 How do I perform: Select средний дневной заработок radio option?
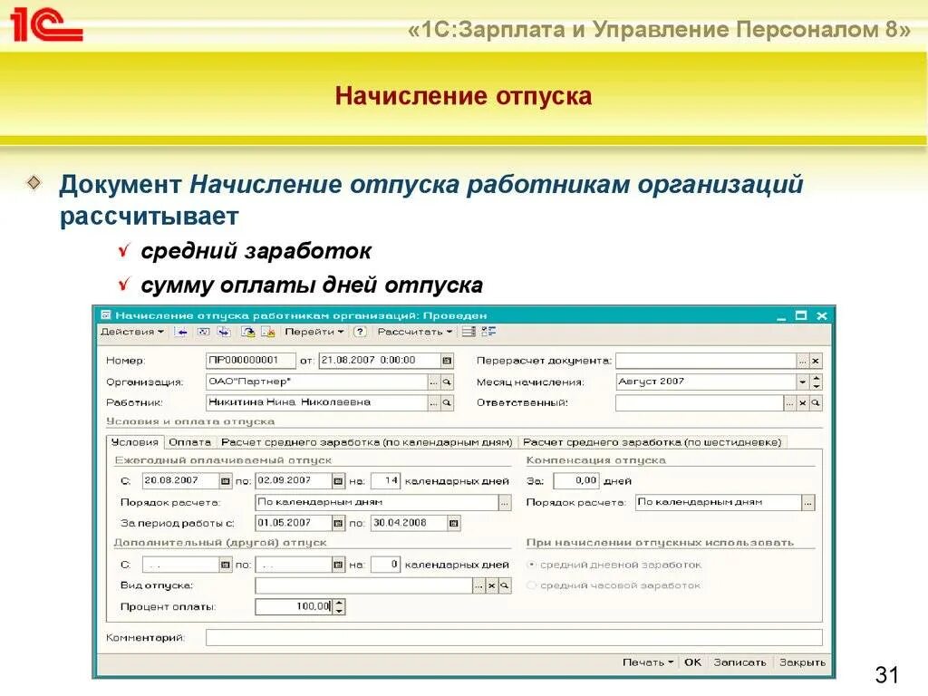[531, 565]
